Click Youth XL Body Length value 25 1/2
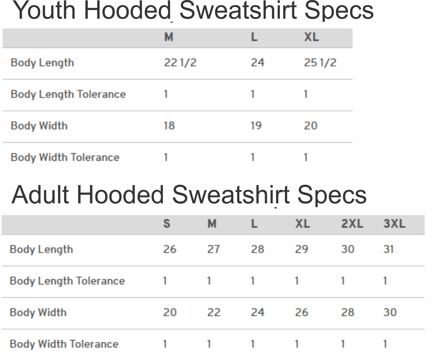The height and width of the screenshot is (361, 432). point(320,63)
